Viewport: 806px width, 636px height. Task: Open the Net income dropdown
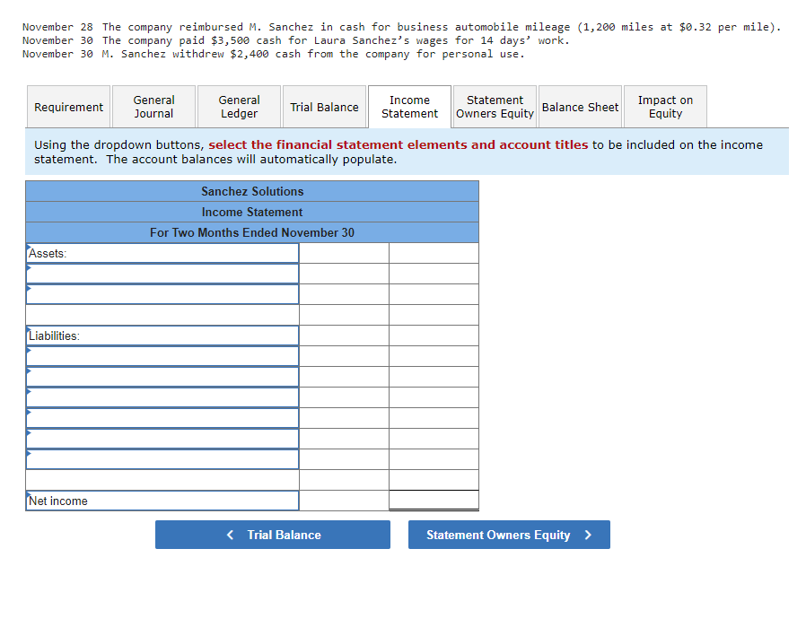162,501
